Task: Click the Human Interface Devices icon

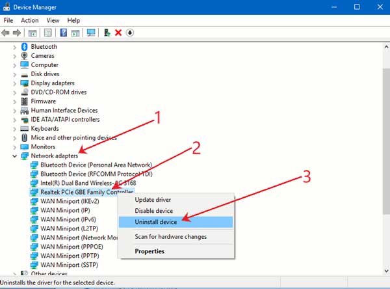Action: [25, 111]
